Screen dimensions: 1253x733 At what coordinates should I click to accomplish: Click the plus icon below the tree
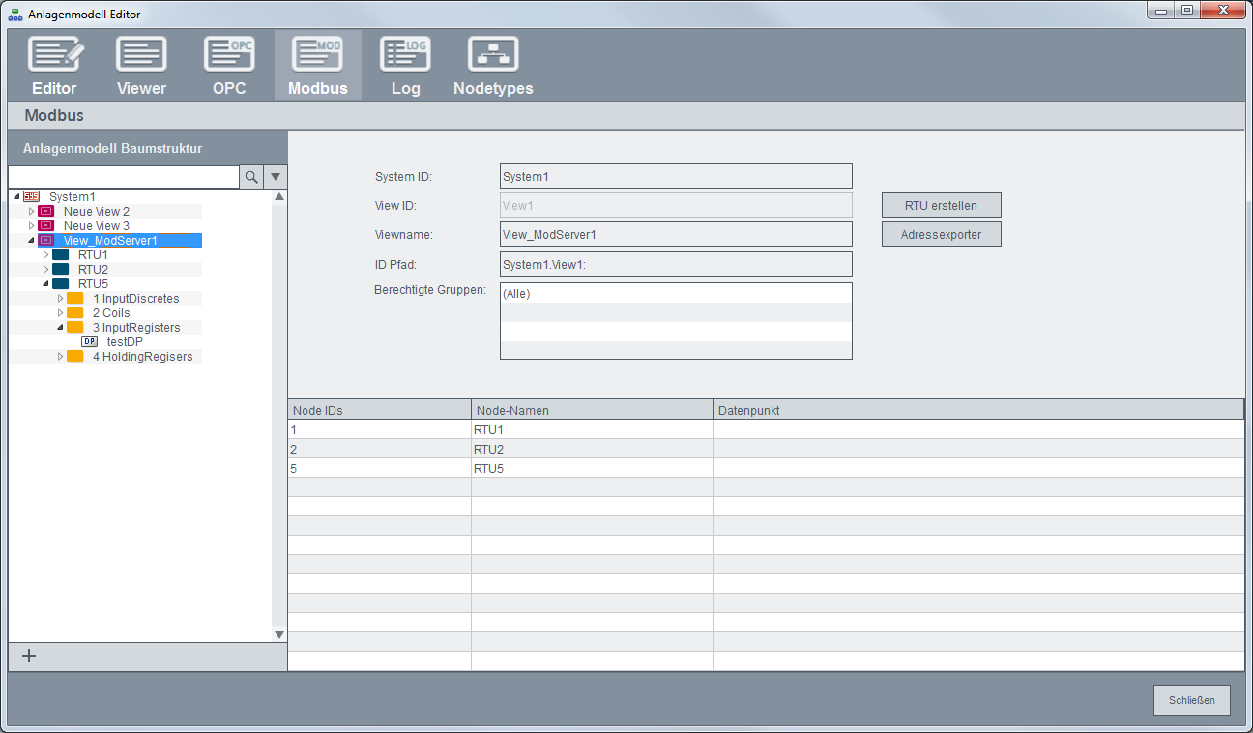pyautogui.click(x=29, y=656)
